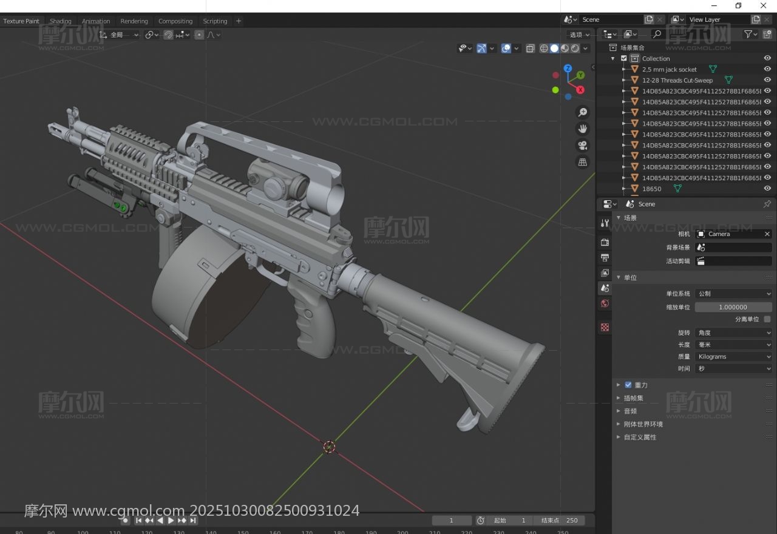Click the play animation button
This screenshot has height=534, width=777.
pyautogui.click(x=171, y=521)
